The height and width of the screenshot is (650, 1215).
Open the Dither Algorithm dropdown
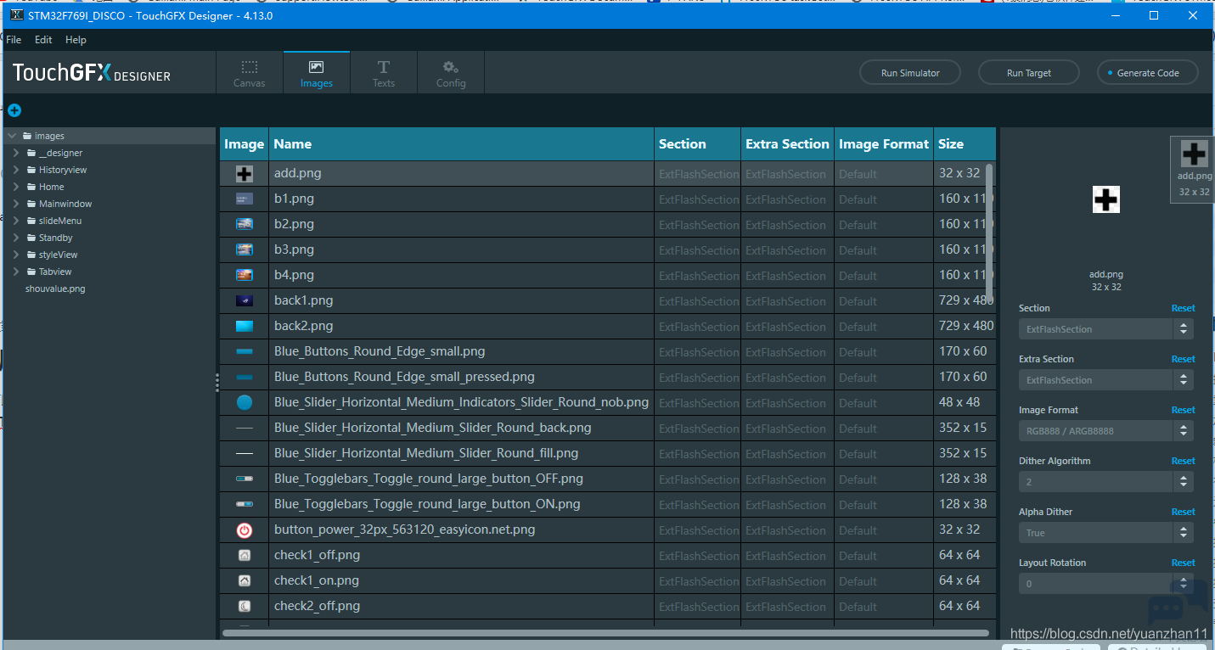(x=1106, y=482)
